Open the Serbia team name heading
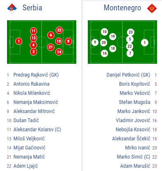162x171 pixels. coord(32,7)
